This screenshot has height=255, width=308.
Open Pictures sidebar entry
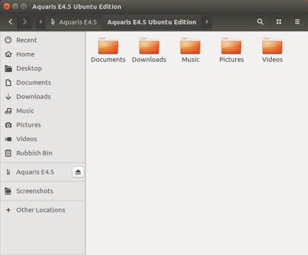(x=43, y=125)
